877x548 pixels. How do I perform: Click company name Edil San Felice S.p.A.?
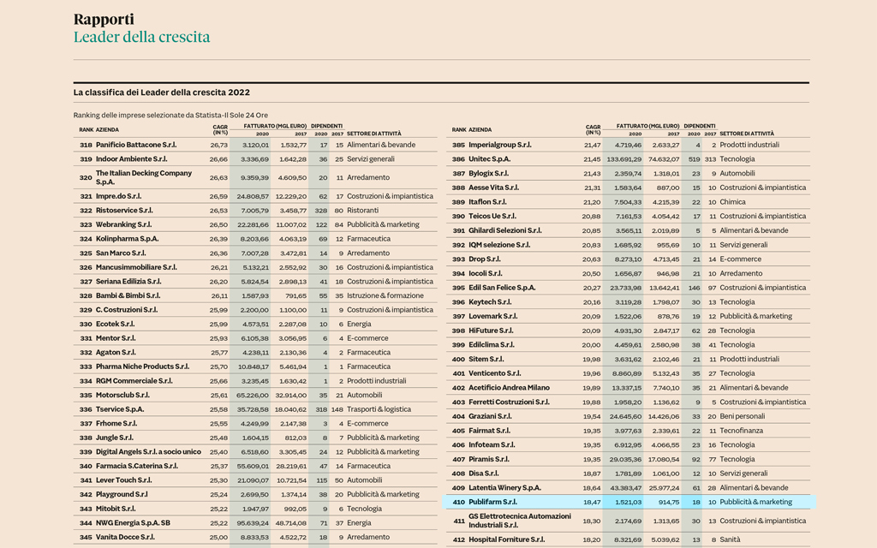click(502, 288)
